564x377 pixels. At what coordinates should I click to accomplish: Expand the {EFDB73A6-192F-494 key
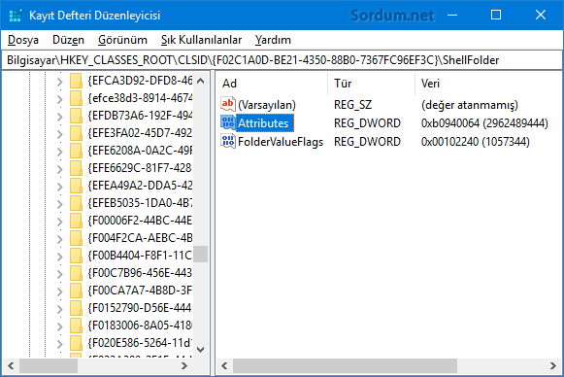pos(60,117)
